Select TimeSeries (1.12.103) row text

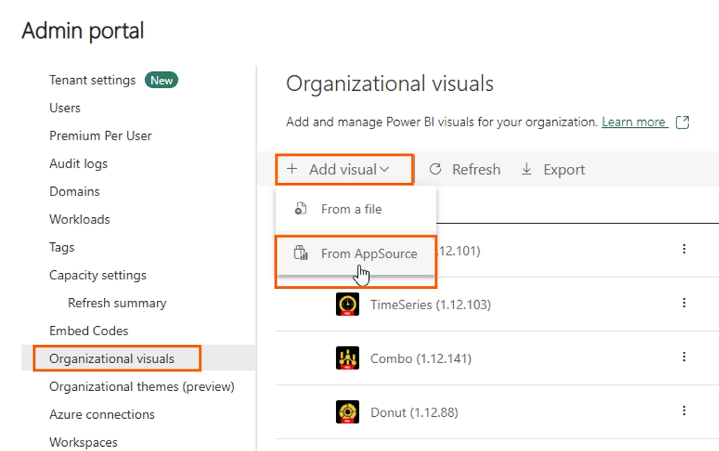[x=430, y=305]
